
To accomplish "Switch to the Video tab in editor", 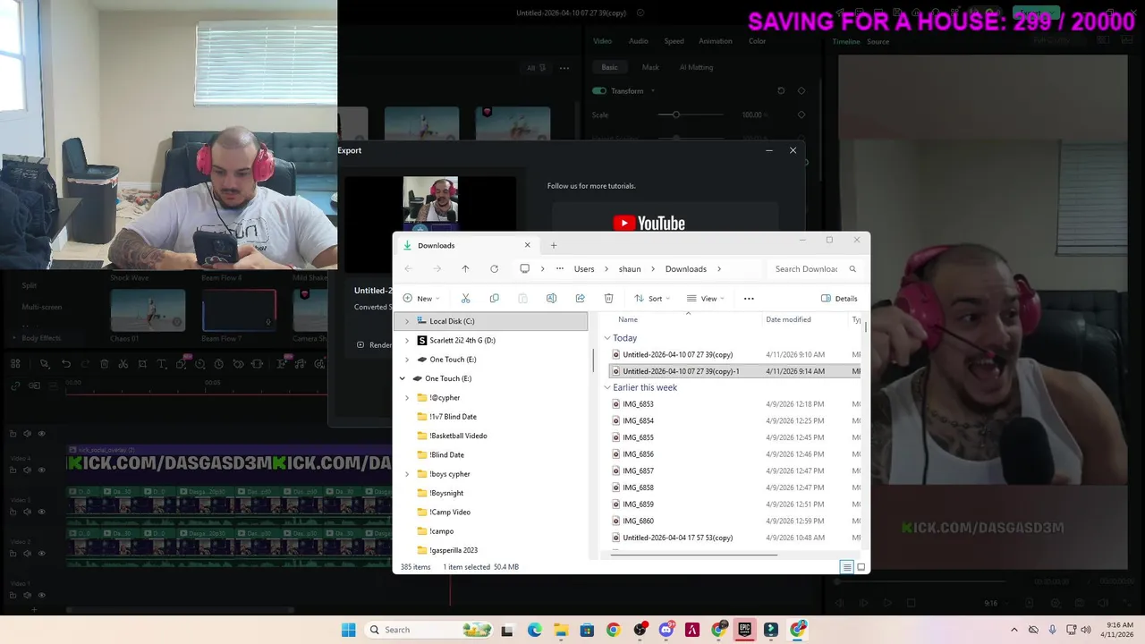I will coord(602,41).
